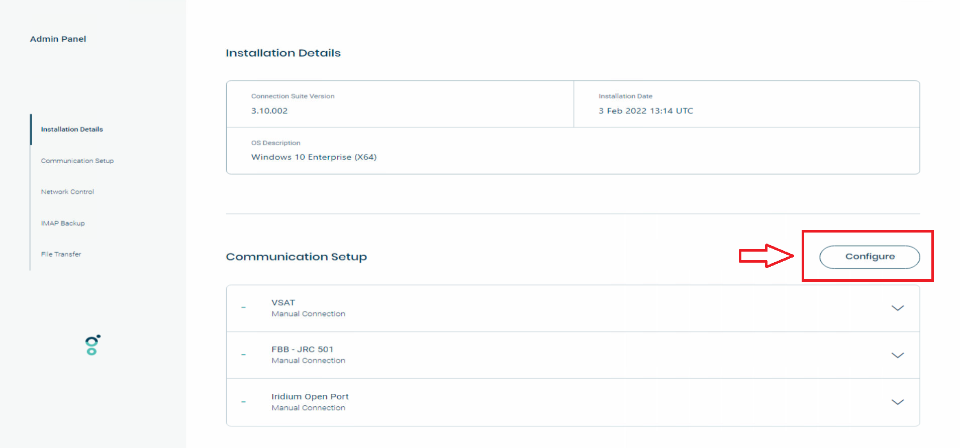Click the VSAT Manual Connection label
Screen dimensions: 960x448
[308, 314]
